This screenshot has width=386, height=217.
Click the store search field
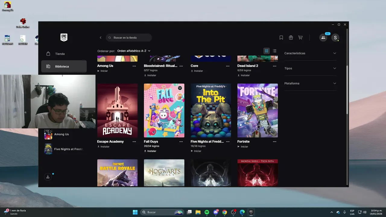tap(129, 38)
